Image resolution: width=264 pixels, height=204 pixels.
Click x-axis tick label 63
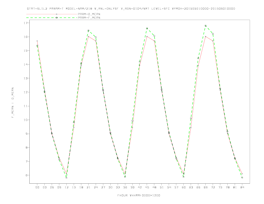point(191,187)
